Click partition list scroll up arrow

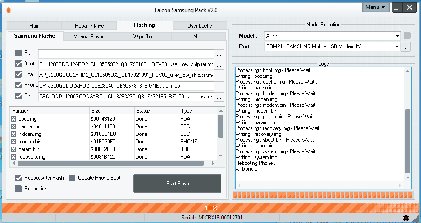(x=221, y=111)
